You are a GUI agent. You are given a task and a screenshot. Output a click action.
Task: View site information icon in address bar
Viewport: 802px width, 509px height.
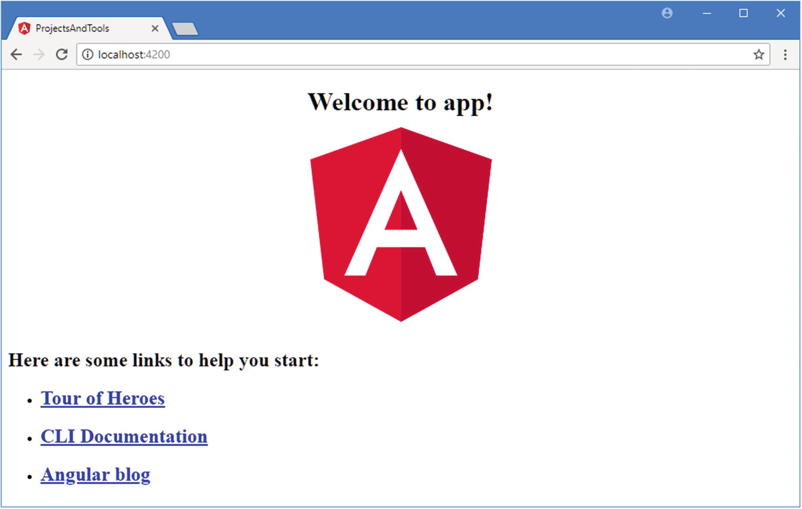pos(87,54)
